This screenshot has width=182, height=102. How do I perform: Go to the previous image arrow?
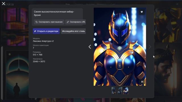tap(90, 47)
